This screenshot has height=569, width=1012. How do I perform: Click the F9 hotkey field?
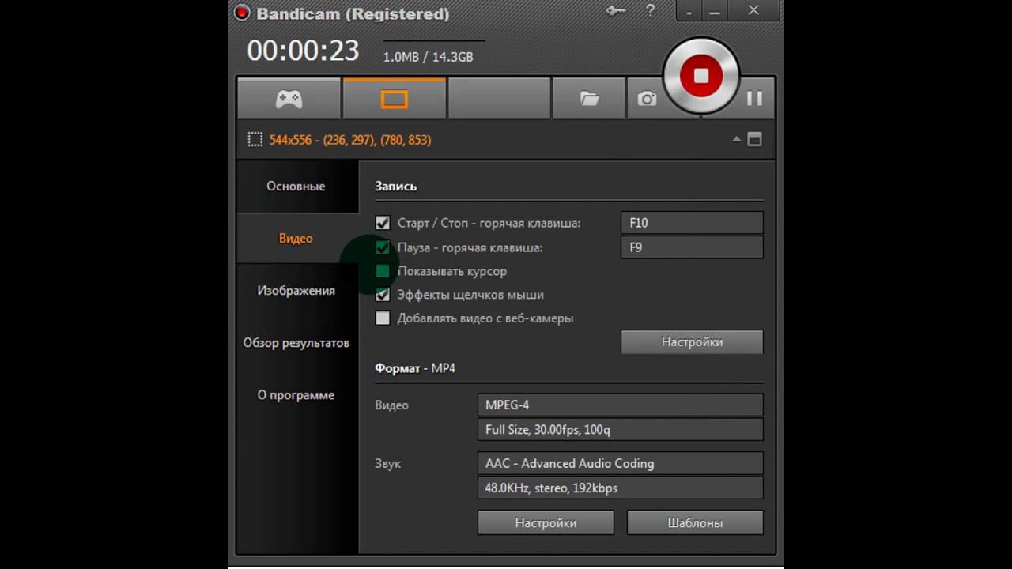coord(692,247)
